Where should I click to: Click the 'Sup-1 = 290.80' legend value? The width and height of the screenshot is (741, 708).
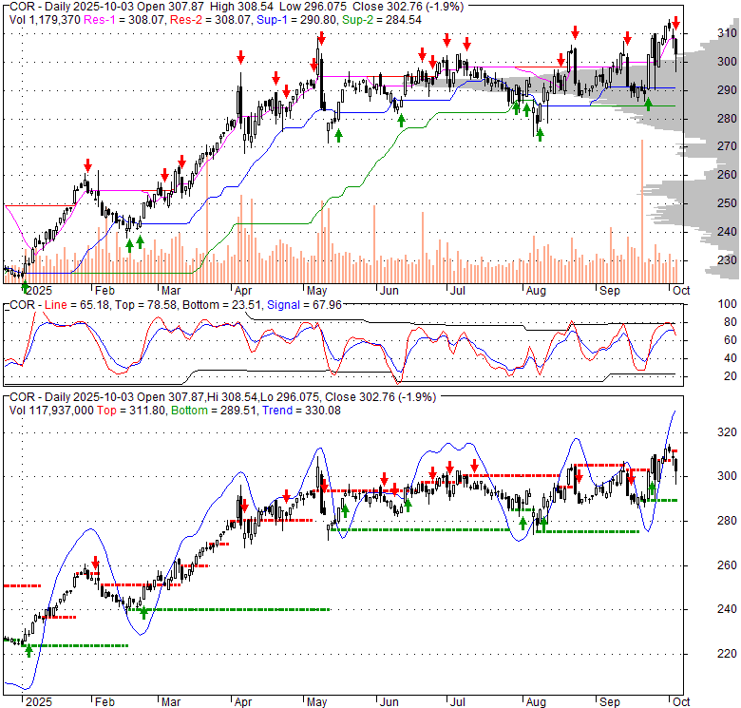[297, 20]
